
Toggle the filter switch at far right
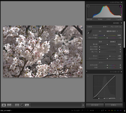[124, 110]
